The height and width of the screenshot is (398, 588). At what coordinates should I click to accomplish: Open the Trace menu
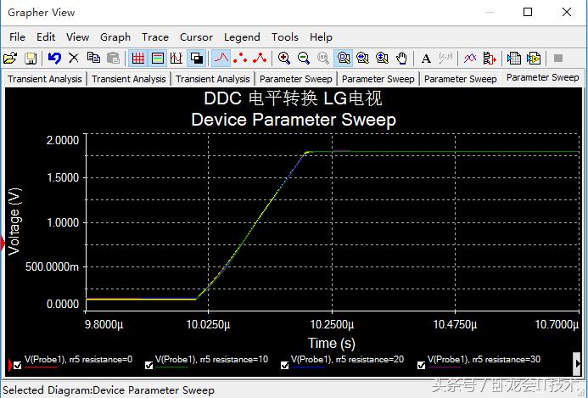click(x=155, y=37)
